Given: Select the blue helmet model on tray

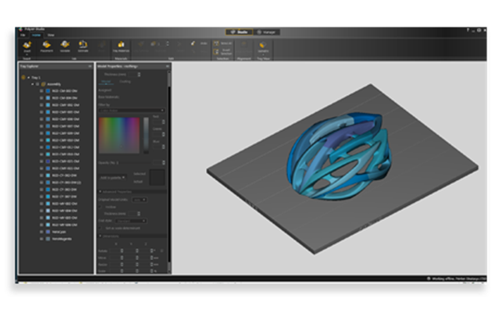Looking at the screenshot, I should click(x=338, y=157).
